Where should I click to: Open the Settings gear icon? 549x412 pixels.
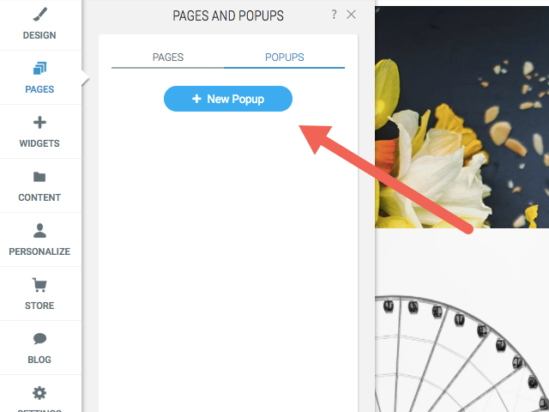pyautogui.click(x=39, y=393)
